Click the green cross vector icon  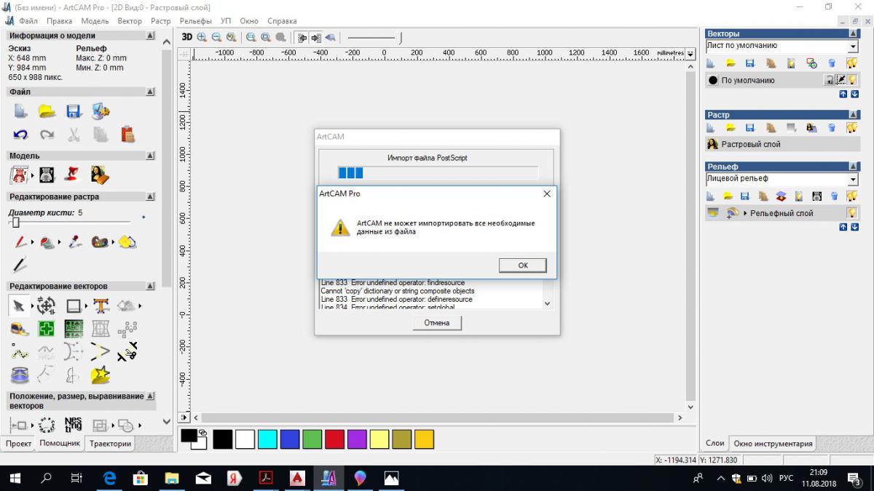point(47,329)
